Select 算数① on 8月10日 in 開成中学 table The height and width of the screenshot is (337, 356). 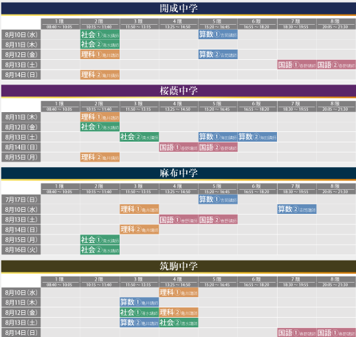coord(218,34)
